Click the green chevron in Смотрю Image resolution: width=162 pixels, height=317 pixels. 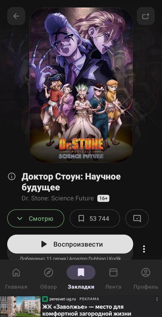[20, 219]
